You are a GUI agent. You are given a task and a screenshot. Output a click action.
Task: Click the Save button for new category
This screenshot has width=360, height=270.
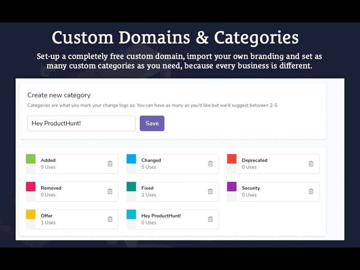[152, 123]
